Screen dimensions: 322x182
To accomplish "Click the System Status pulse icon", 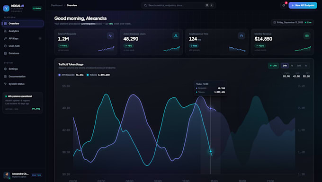I will pos(5,84).
